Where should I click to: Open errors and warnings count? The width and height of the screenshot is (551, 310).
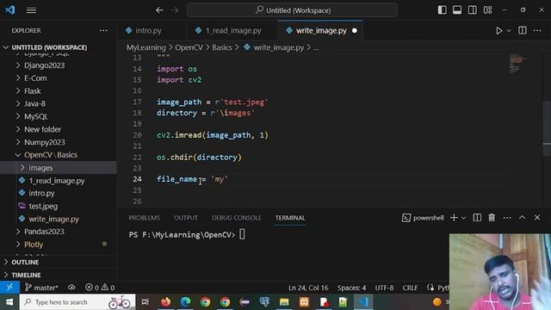tap(100, 288)
